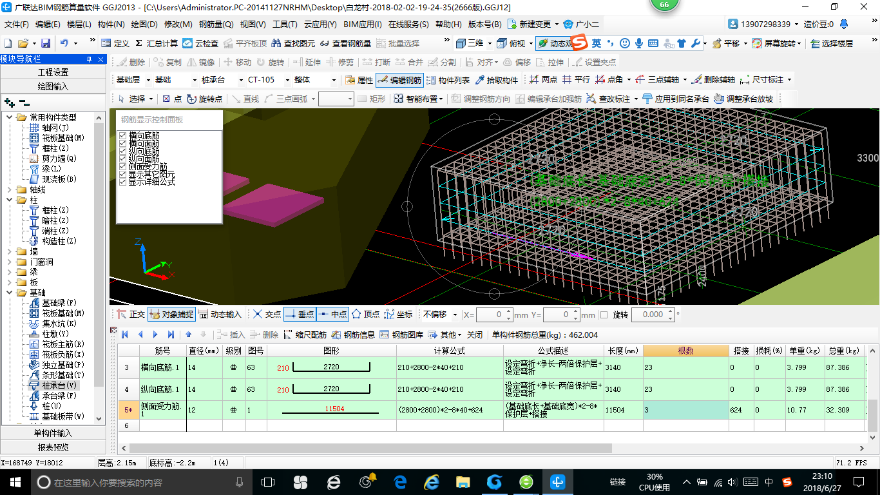Open the 钢筋量(Q) menu

tap(216, 24)
